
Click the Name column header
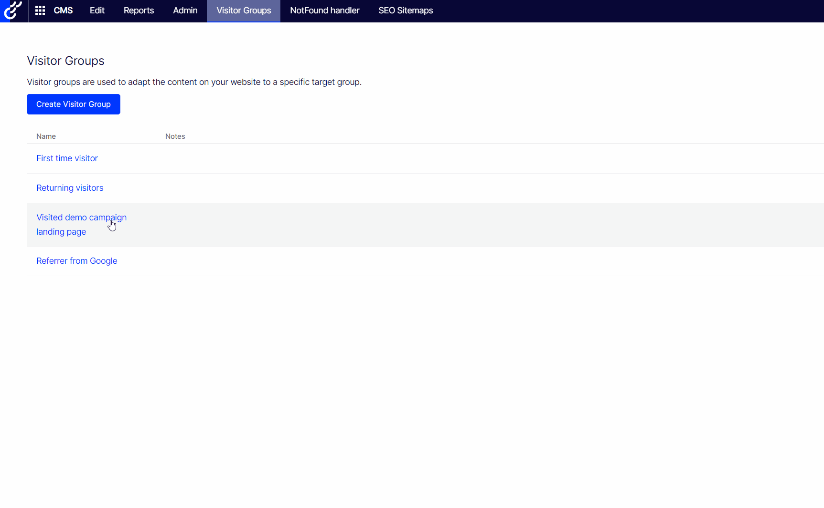coord(46,136)
